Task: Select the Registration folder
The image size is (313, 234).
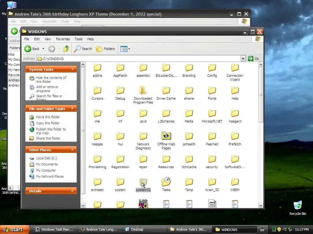Action: click(120, 162)
